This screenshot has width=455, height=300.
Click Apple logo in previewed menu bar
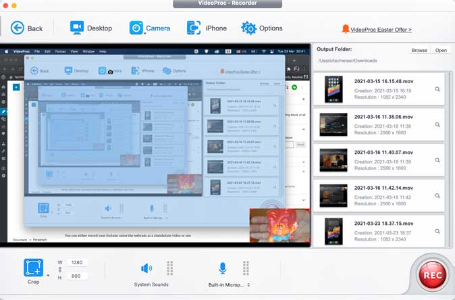pyautogui.click(x=6, y=51)
